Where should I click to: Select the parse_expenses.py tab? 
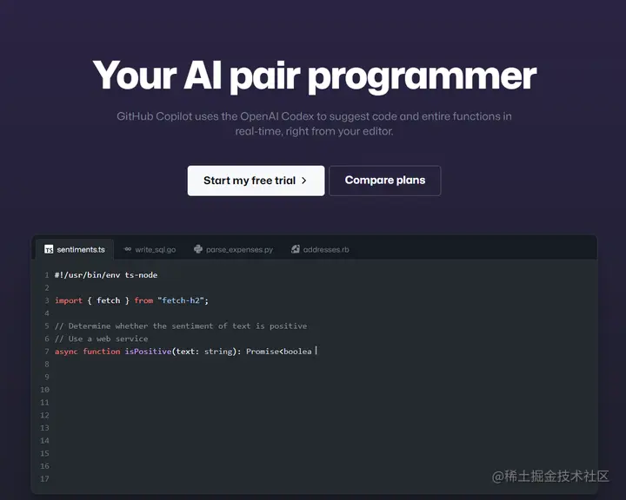coord(233,250)
